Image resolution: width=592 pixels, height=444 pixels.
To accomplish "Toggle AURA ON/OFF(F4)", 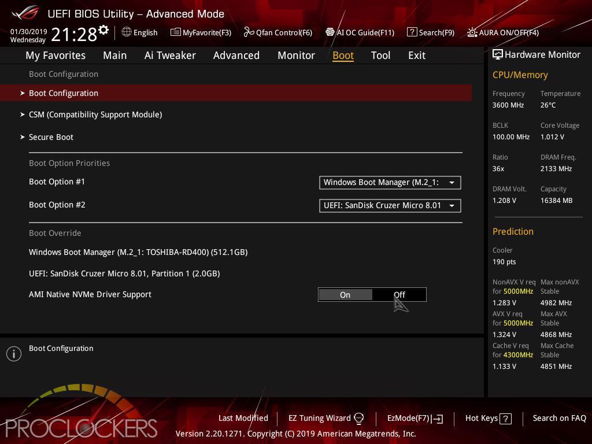I will pyautogui.click(x=503, y=32).
